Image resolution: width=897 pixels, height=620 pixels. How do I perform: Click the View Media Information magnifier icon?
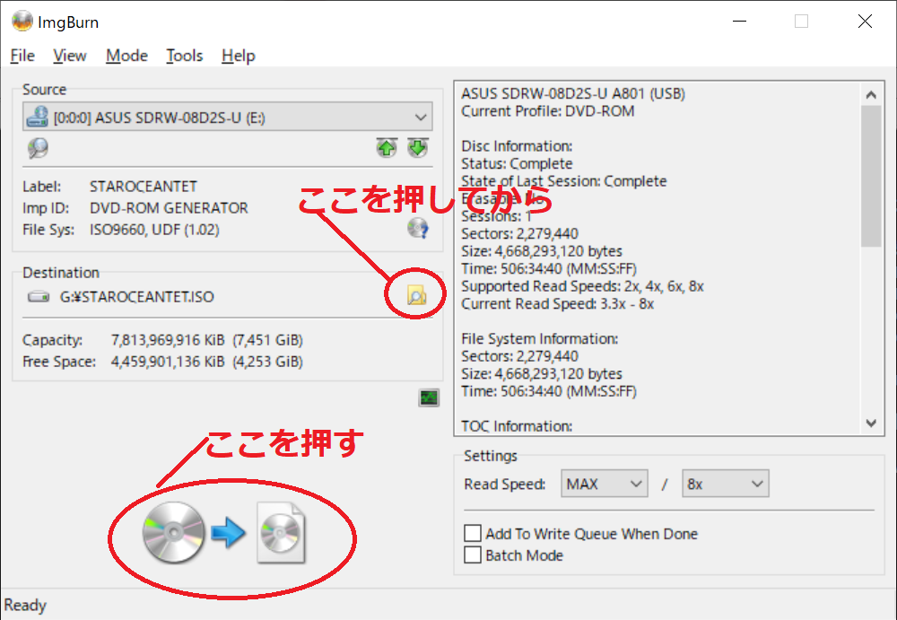point(38,148)
